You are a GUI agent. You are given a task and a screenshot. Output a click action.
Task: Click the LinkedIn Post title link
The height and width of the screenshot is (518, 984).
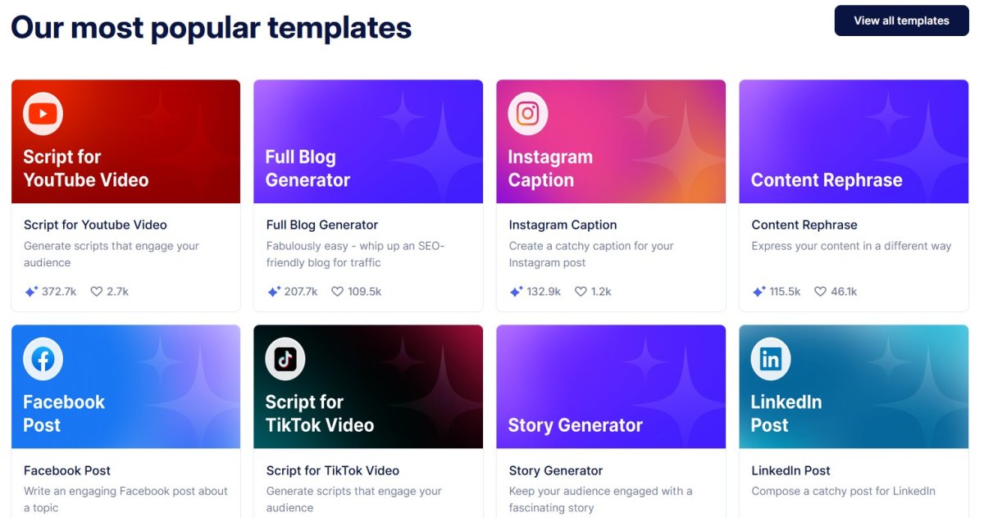pos(790,470)
